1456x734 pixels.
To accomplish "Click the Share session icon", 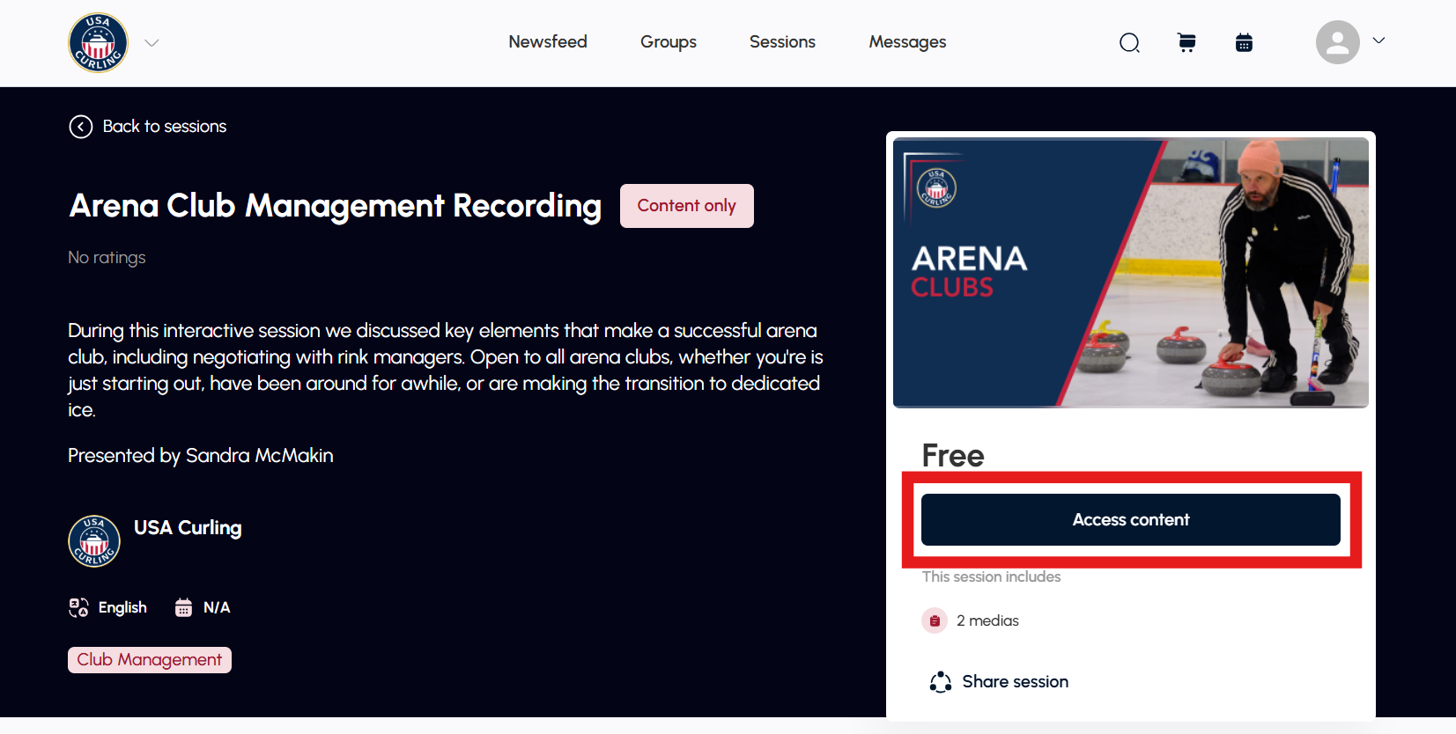I will [941, 682].
